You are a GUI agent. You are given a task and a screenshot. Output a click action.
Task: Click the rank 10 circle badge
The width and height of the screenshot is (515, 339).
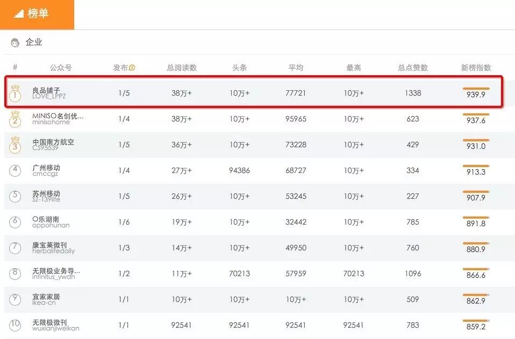pos(15,325)
